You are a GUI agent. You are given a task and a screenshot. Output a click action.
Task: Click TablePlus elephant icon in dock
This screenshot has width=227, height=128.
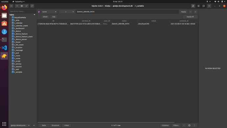(4, 56)
